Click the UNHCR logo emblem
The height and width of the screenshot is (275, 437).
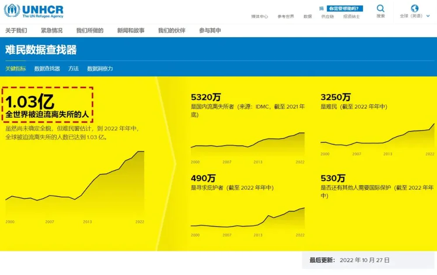(x=12, y=10)
